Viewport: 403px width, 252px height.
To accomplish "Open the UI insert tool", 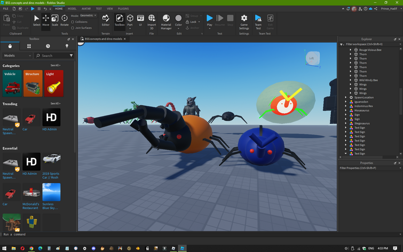I will point(140,20).
